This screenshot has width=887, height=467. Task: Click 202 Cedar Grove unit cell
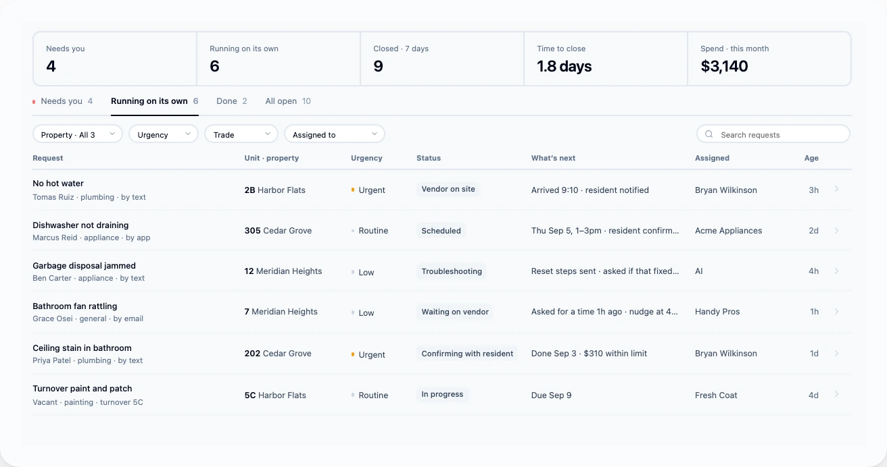[278, 354]
